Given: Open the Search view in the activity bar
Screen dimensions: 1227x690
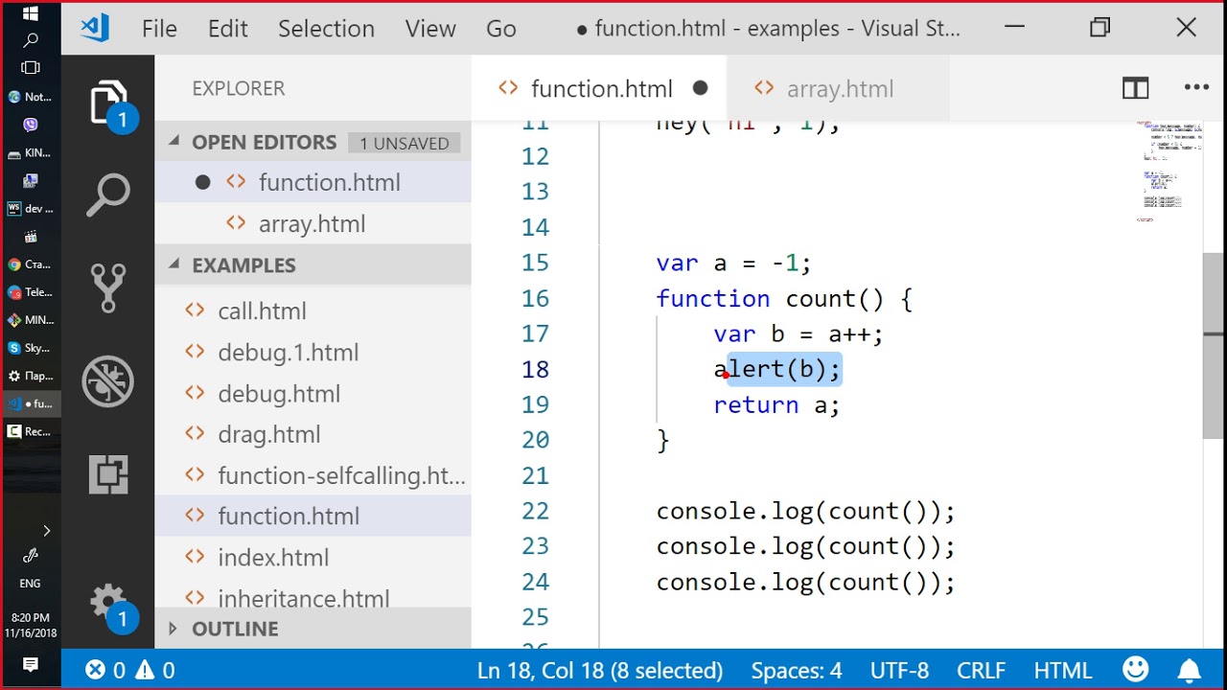Looking at the screenshot, I should point(108,195).
